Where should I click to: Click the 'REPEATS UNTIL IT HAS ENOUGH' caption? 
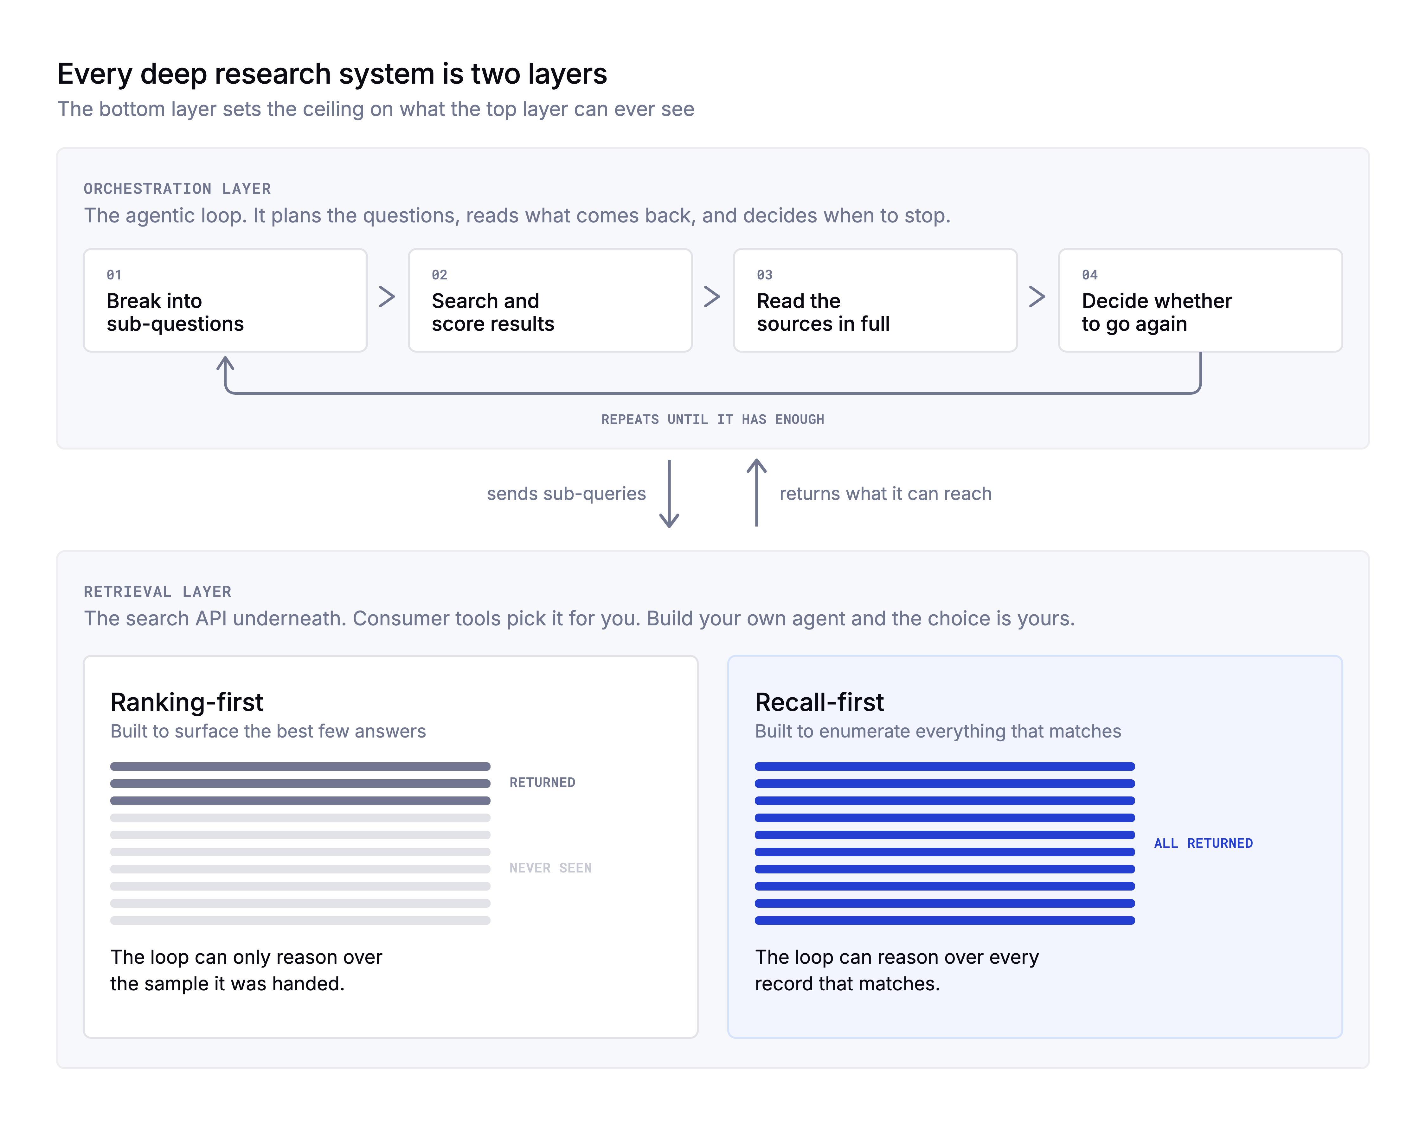coord(712,419)
